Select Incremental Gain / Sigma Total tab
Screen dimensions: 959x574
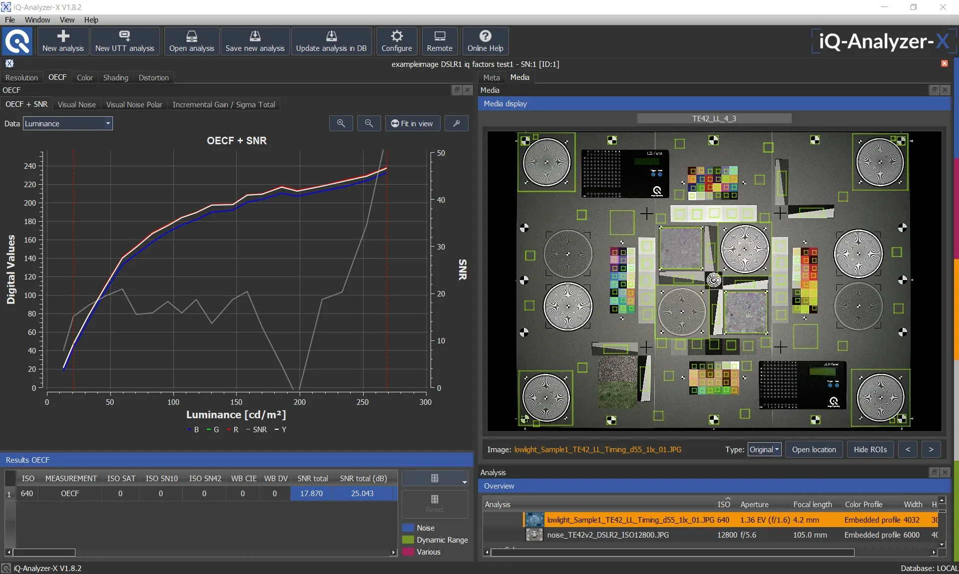224,104
